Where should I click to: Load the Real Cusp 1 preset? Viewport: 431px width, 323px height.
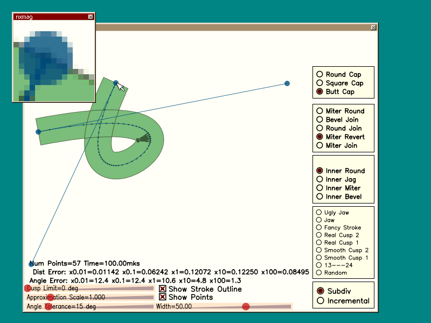point(337,243)
